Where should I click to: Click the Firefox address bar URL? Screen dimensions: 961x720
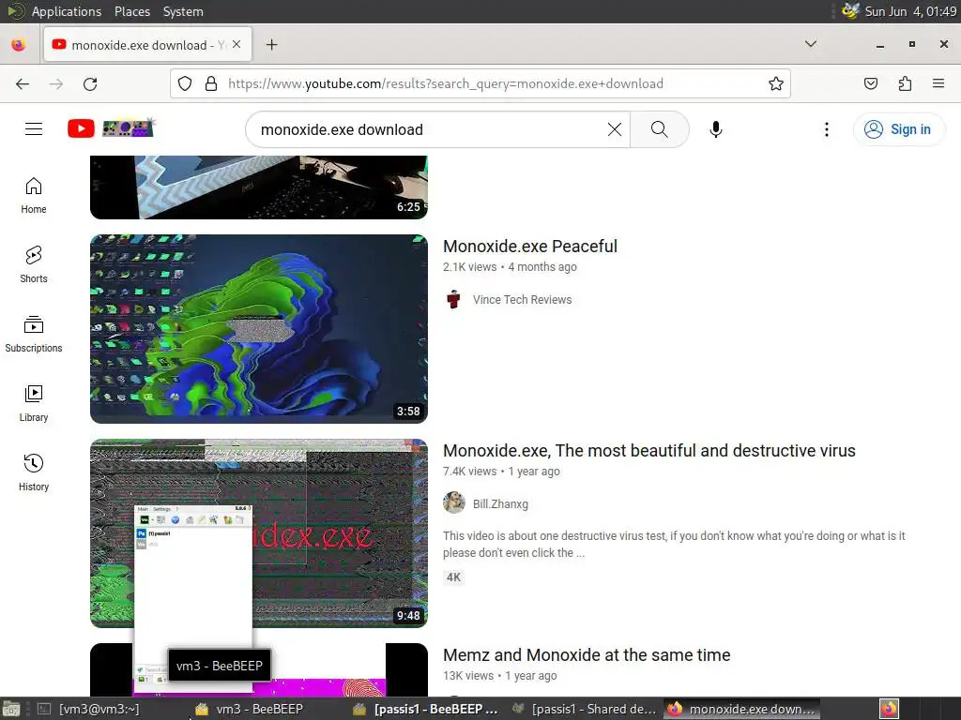(x=446, y=83)
